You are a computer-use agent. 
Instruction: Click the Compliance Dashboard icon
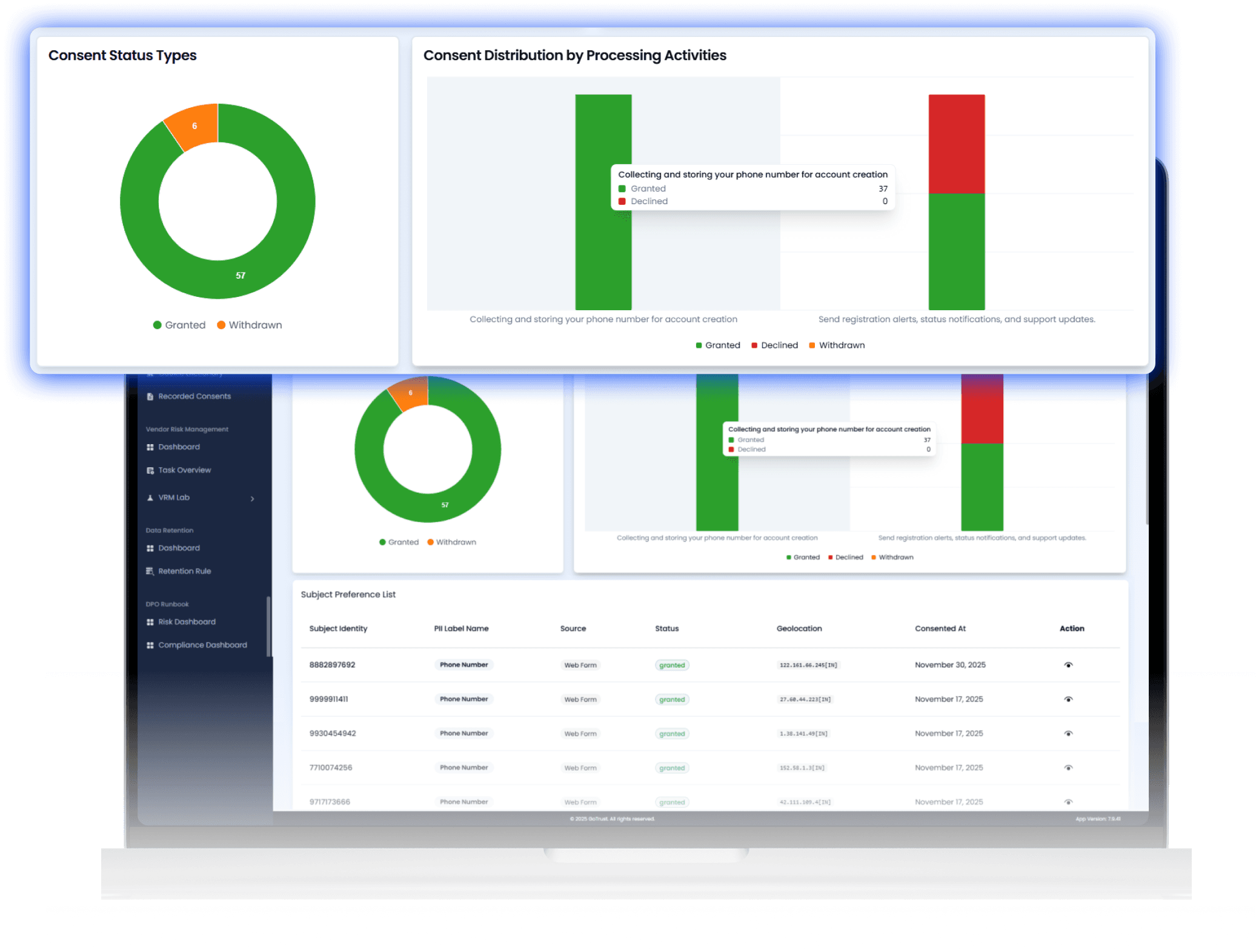pos(150,645)
